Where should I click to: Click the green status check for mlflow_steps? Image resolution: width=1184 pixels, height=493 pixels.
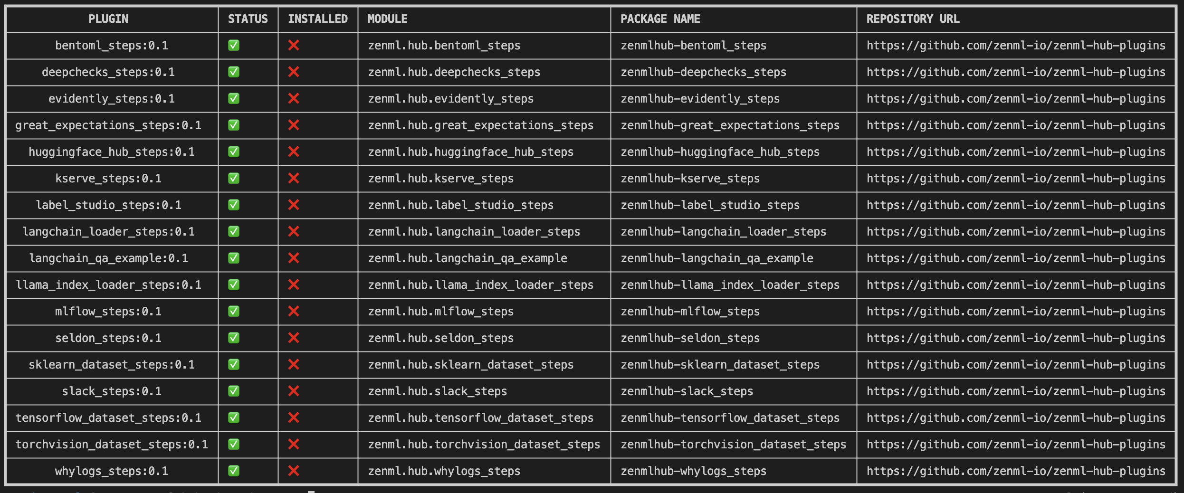coord(233,312)
